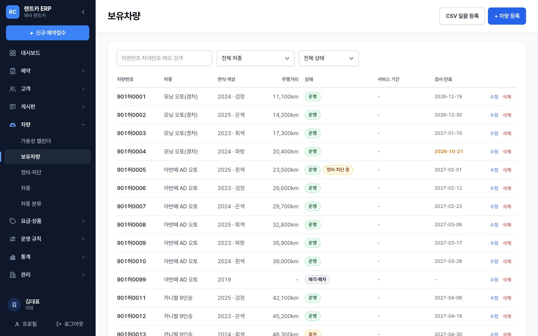Image resolution: width=538 pixels, height=336 pixels.
Task: Expand the 예약 menu chevron
Action: [x=83, y=71]
